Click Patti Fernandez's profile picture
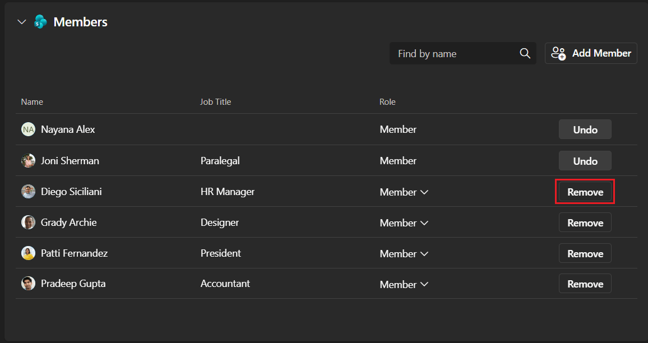 click(28, 253)
